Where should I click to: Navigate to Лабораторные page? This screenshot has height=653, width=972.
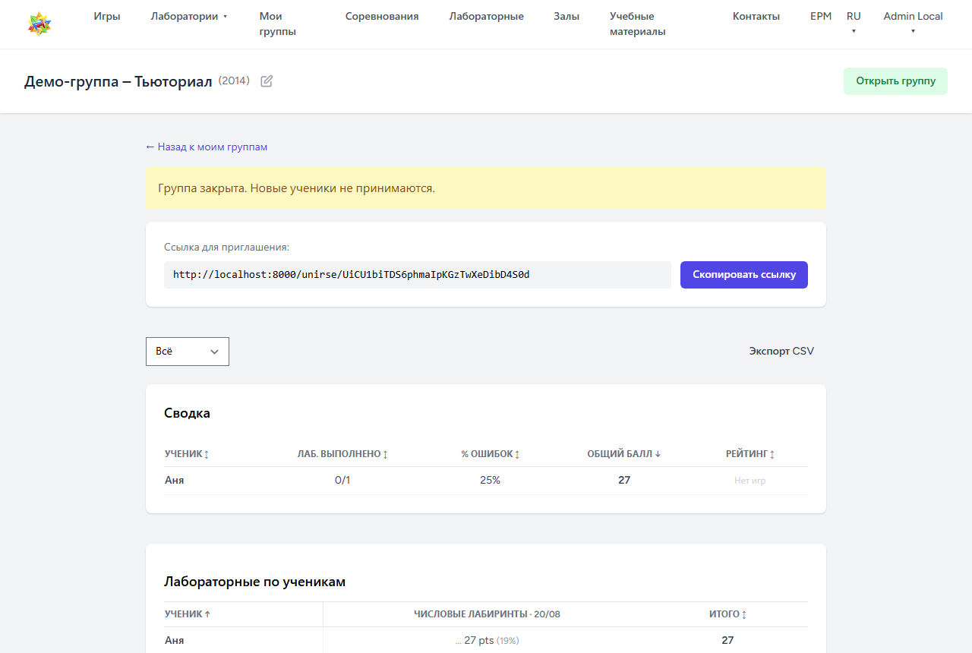click(486, 17)
